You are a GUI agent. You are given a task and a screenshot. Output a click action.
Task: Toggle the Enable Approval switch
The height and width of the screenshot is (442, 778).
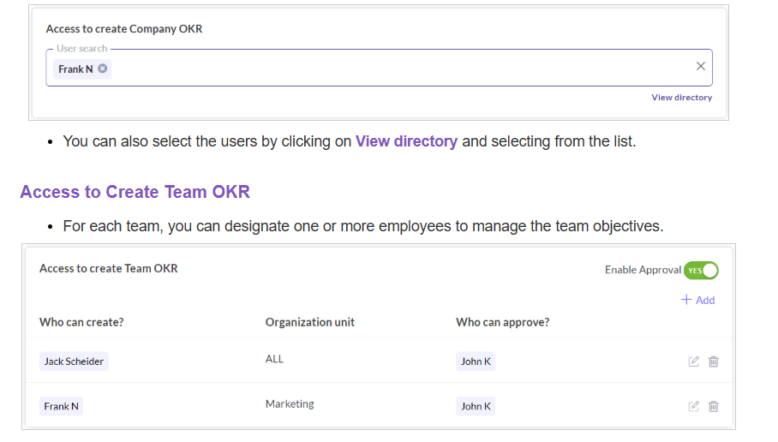point(701,271)
